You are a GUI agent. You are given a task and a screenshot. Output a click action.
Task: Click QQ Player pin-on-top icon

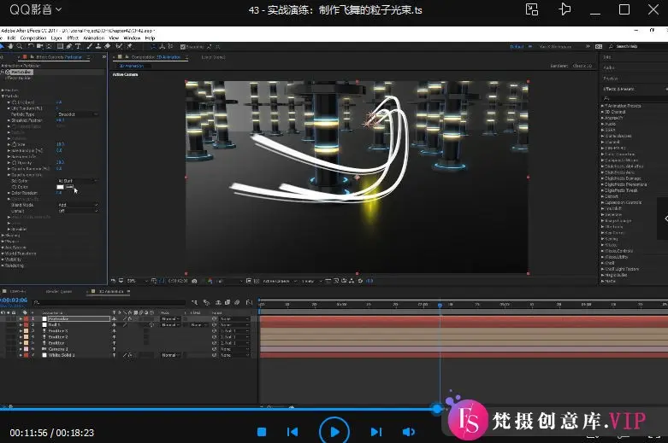pos(565,9)
